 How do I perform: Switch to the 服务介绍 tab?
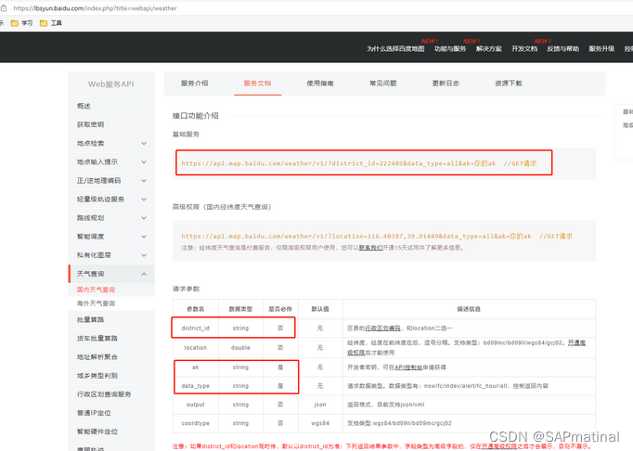[x=195, y=84]
